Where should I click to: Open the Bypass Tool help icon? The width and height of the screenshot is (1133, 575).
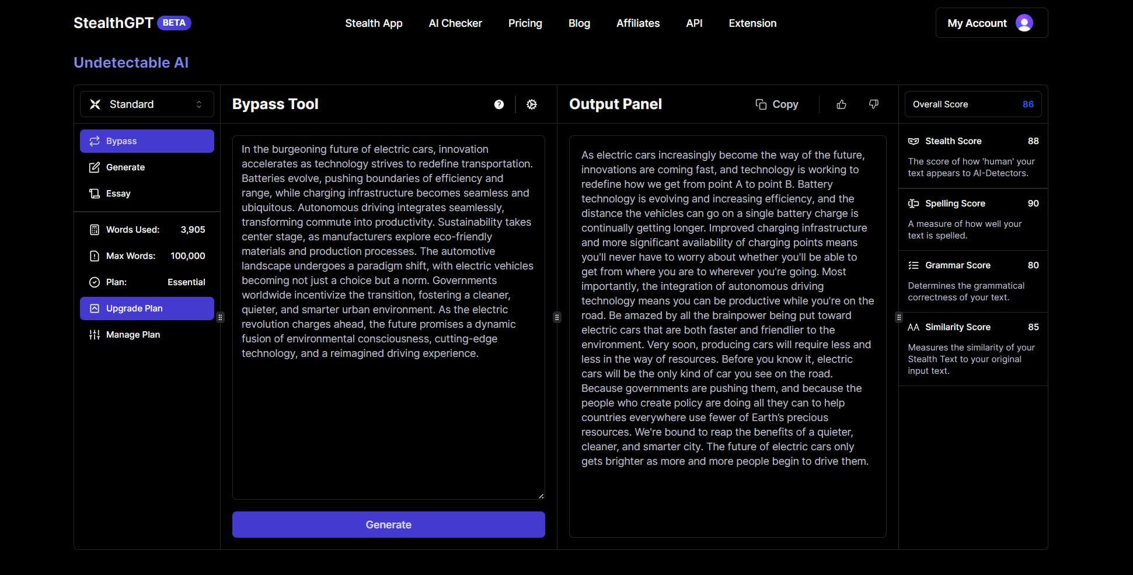coord(498,104)
